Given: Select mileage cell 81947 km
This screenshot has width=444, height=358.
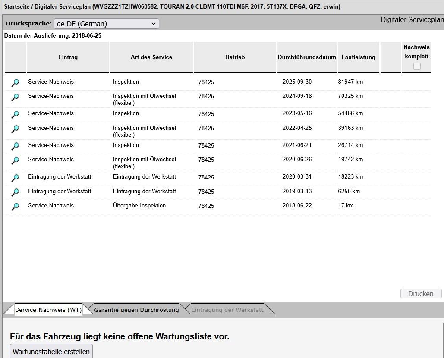Looking at the screenshot, I should click(x=350, y=82).
